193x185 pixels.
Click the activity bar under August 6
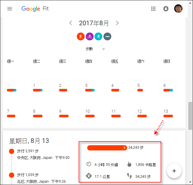168,90
